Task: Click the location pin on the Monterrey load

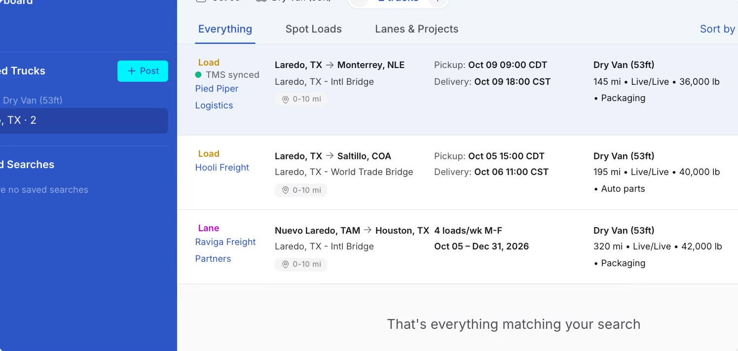Action: click(x=285, y=99)
